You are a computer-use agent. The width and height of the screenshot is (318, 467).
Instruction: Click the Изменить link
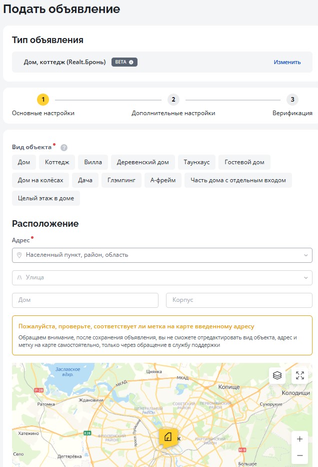point(287,62)
